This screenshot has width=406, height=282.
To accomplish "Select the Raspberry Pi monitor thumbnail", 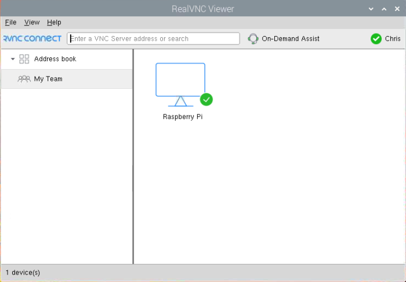I will click(x=180, y=81).
